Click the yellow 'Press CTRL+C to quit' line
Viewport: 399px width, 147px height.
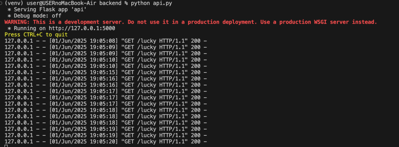[x=36, y=35]
